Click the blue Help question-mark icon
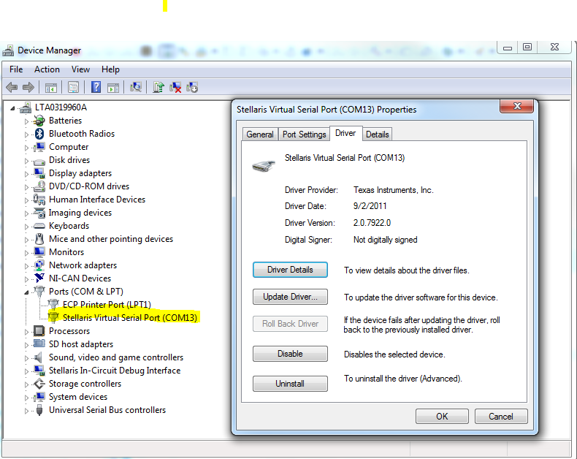Image resolution: width=577 pixels, height=459 pixels. (x=96, y=87)
